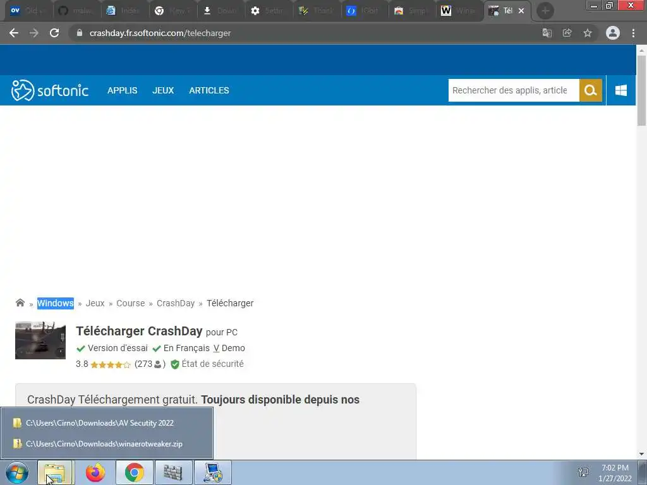Switch to the OV Old tab
The width and height of the screenshot is (647, 485).
tap(28, 11)
